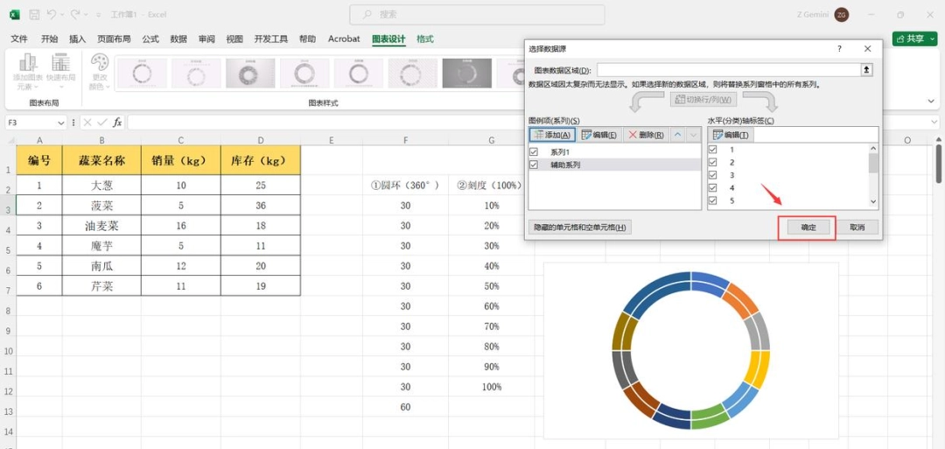Click 编辑(E) series edit button
The height and width of the screenshot is (449, 945).
coord(599,135)
